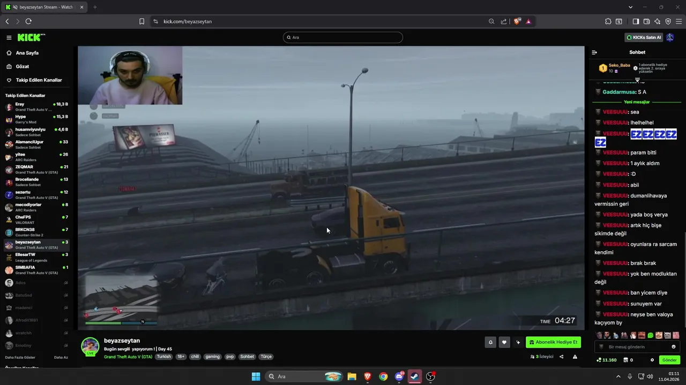Open Discord from the taskbar

tap(399, 376)
